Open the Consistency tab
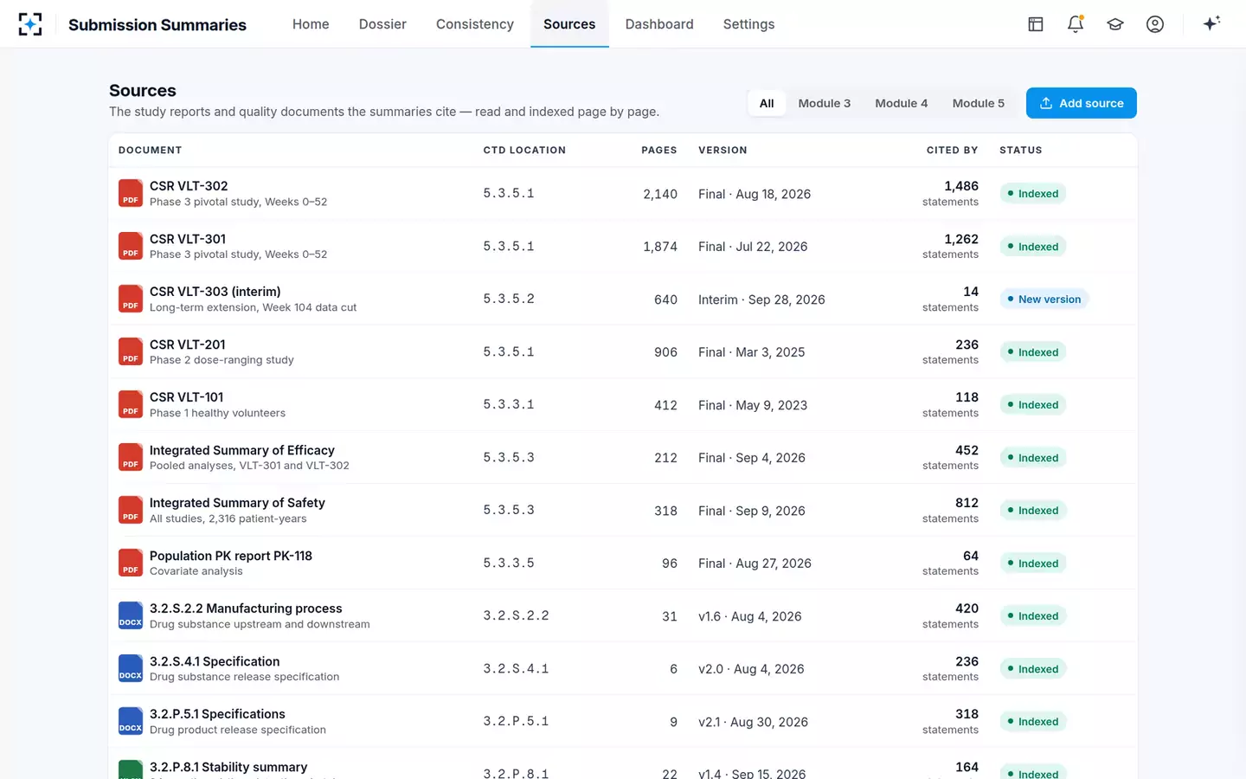 point(475,24)
